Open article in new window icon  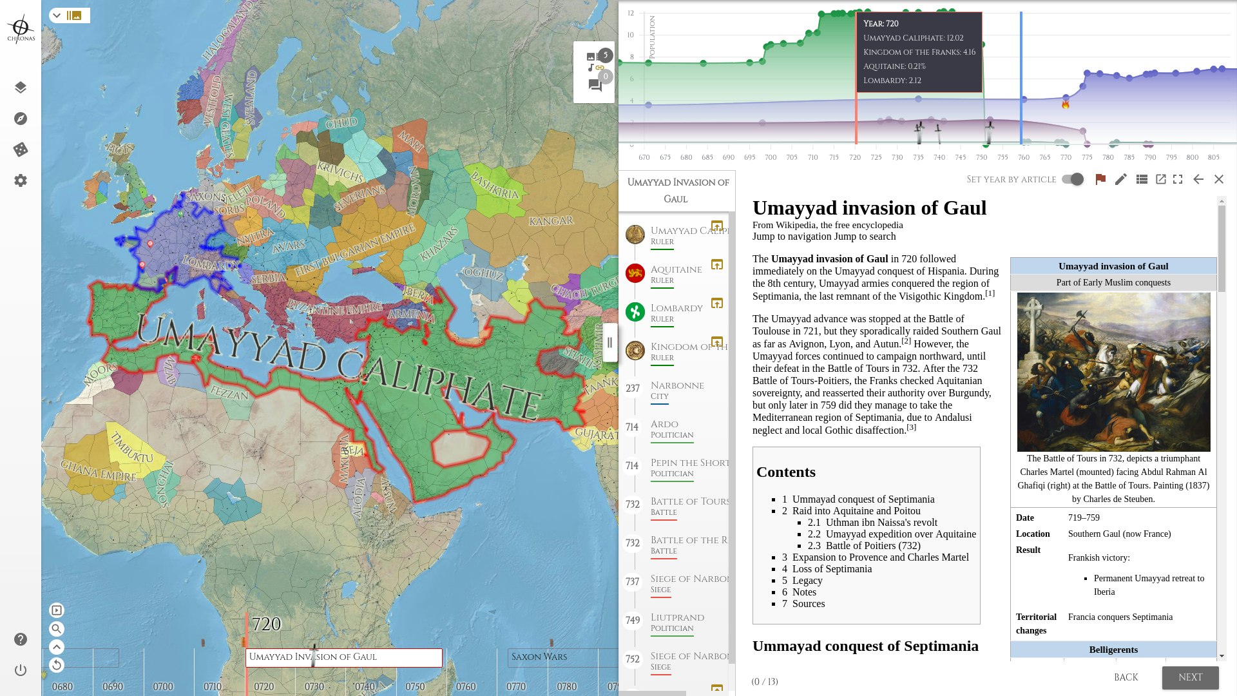tap(1161, 179)
